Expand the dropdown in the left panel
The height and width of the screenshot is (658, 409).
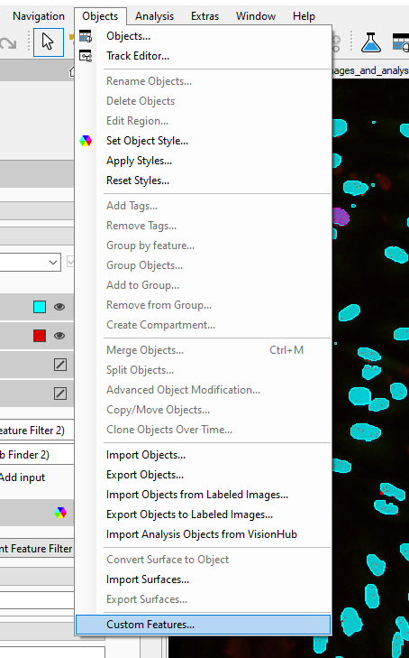point(53,263)
